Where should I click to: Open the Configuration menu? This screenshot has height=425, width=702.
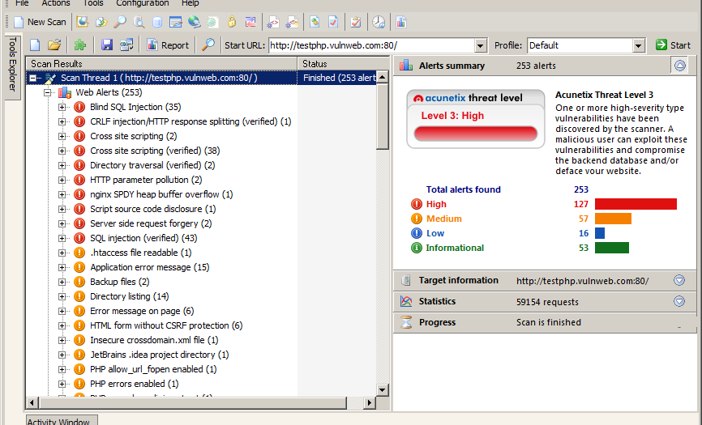(x=143, y=3)
